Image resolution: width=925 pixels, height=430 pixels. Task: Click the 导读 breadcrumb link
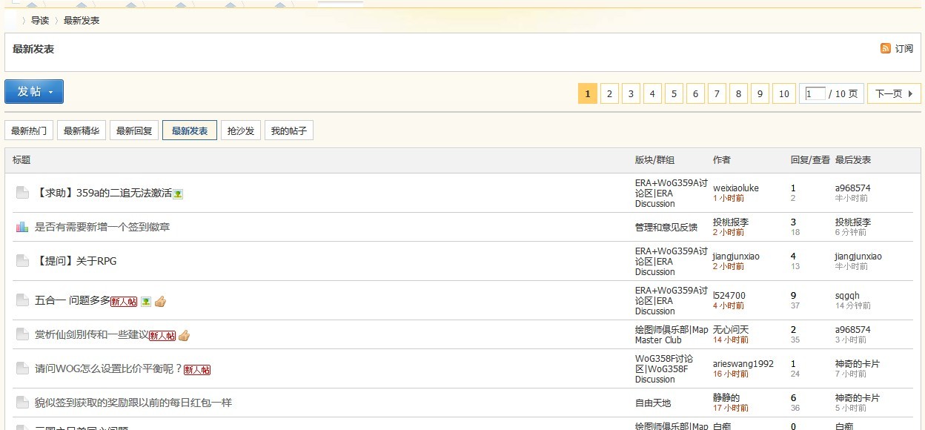40,21
